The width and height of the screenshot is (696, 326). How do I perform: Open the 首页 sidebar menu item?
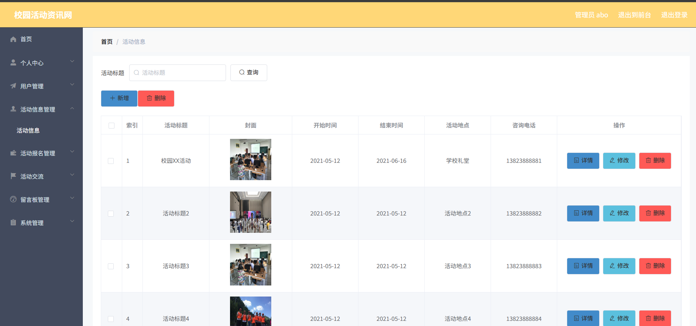41,39
